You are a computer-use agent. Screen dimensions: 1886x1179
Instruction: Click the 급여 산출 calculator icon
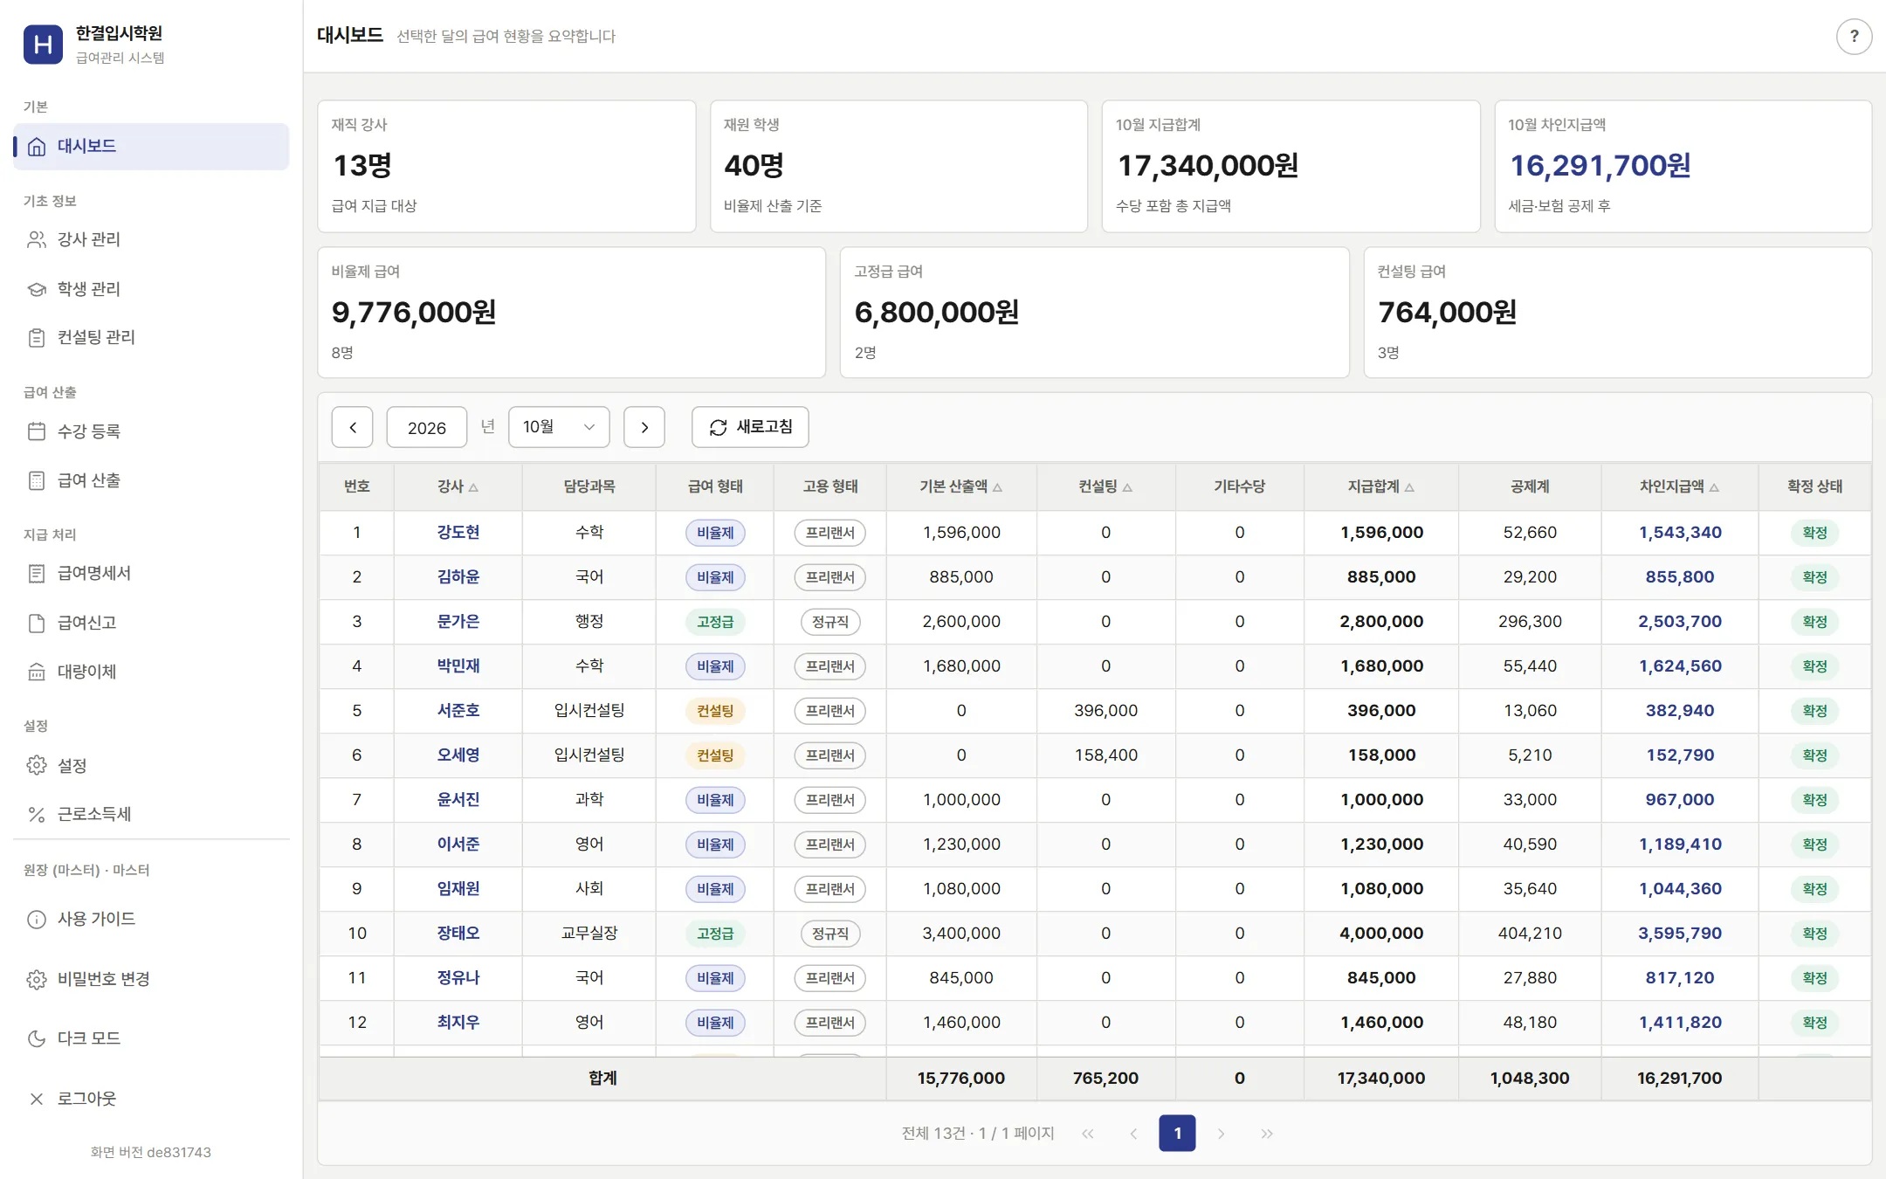click(37, 480)
